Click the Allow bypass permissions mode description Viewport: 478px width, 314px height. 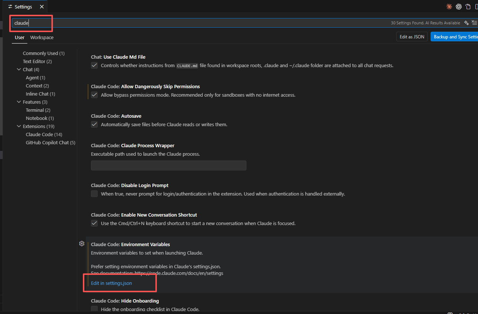pyautogui.click(x=198, y=95)
